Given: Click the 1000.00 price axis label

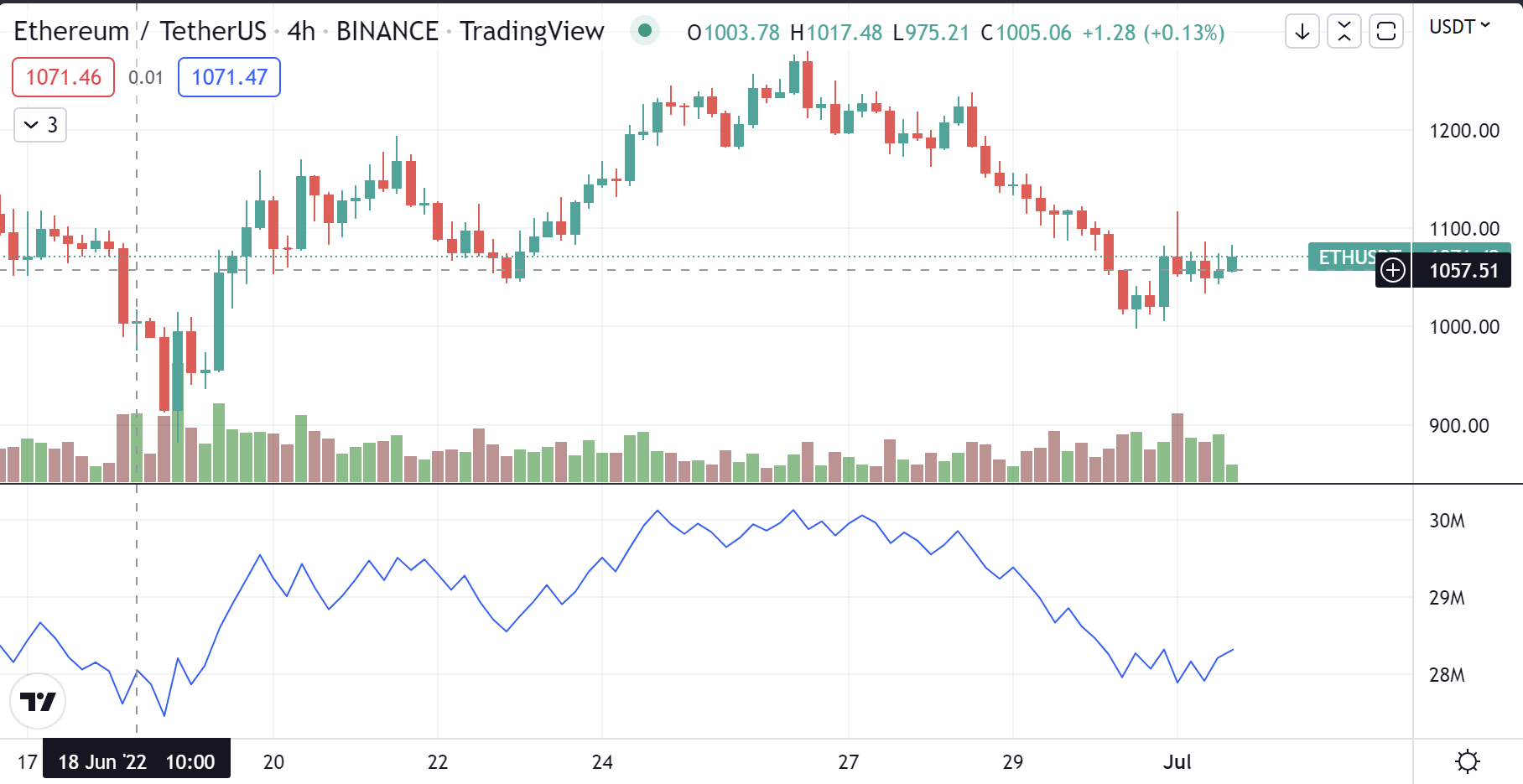Looking at the screenshot, I should click(1464, 327).
